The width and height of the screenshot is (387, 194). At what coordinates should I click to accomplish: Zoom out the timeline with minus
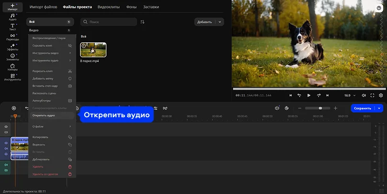click(x=300, y=108)
